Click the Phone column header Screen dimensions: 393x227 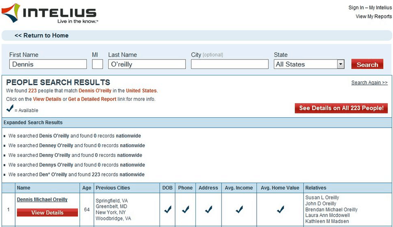coord(185,188)
